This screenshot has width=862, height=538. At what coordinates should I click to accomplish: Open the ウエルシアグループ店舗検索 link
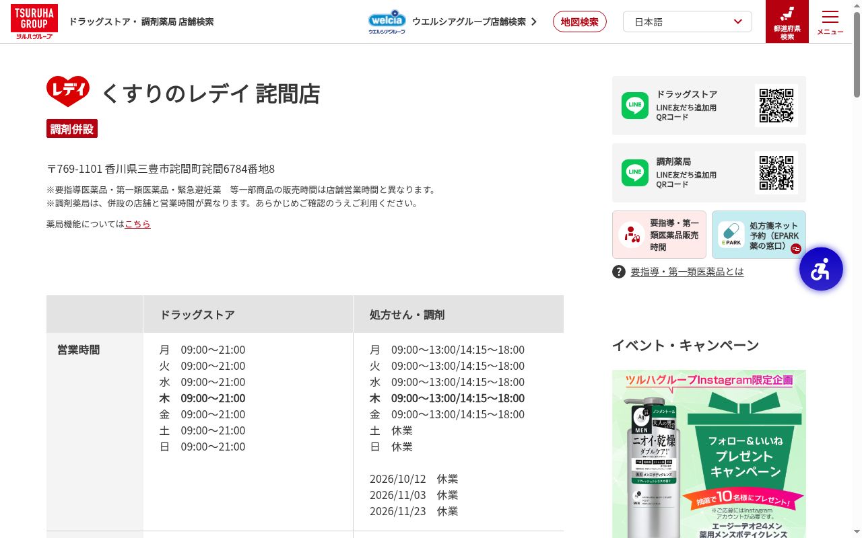(x=469, y=22)
